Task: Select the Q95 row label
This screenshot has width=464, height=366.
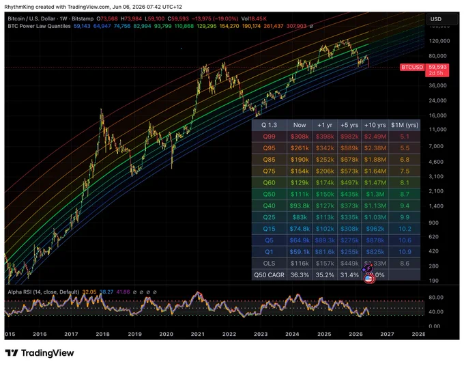Action: (269, 148)
